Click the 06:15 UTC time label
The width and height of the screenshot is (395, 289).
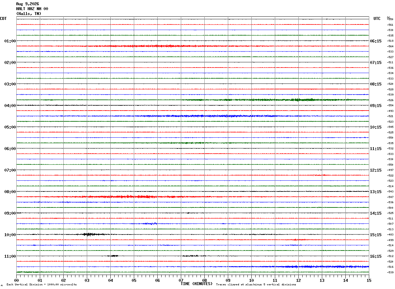click(376, 41)
